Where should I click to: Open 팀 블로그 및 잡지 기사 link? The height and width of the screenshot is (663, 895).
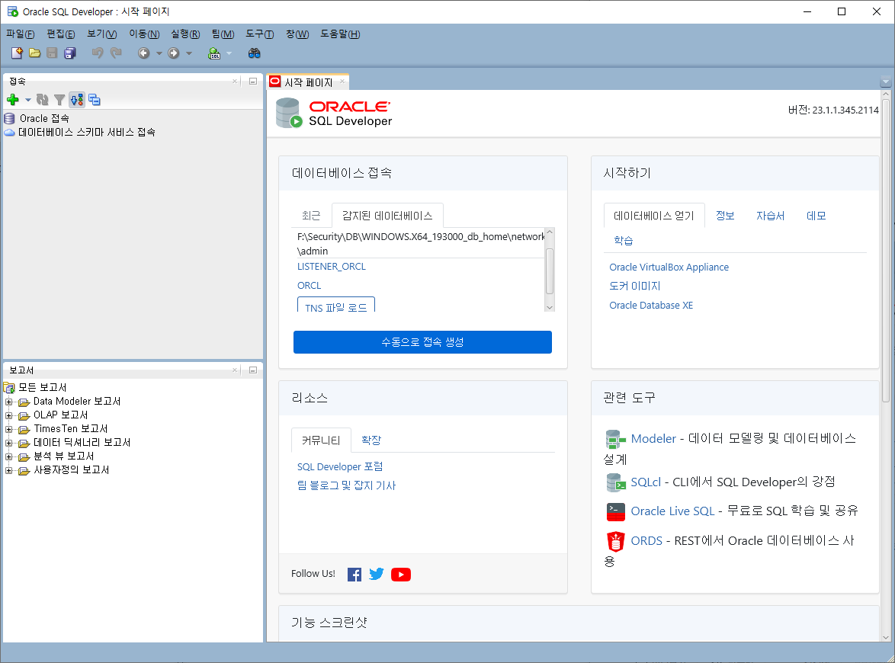click(346, 485)
